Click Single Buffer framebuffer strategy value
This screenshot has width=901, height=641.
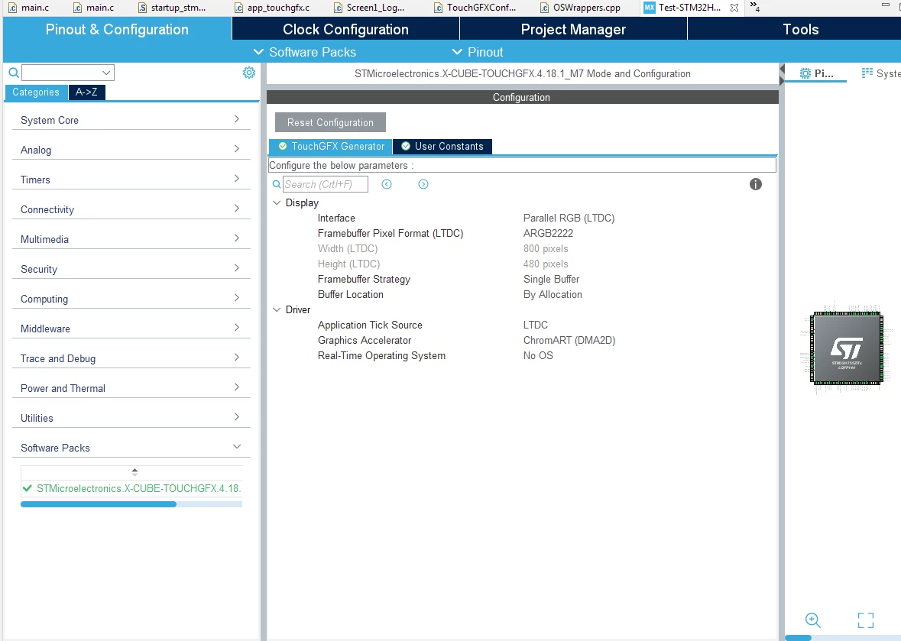coord(551,279)
